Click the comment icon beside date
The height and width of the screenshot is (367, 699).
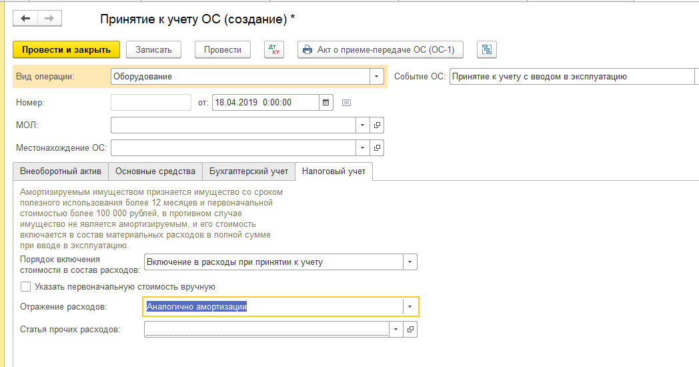[346, 103]
